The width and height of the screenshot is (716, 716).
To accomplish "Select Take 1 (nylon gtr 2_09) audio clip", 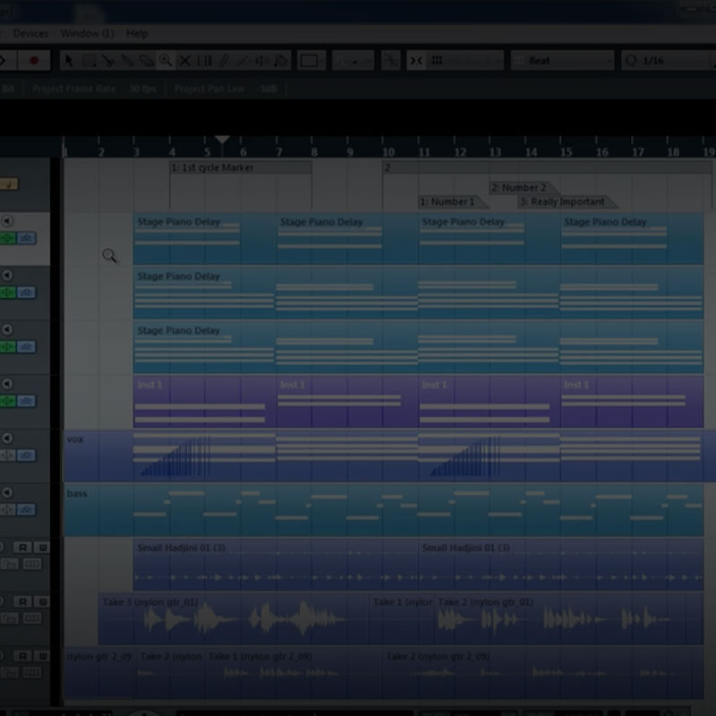I will click(294, 673).
